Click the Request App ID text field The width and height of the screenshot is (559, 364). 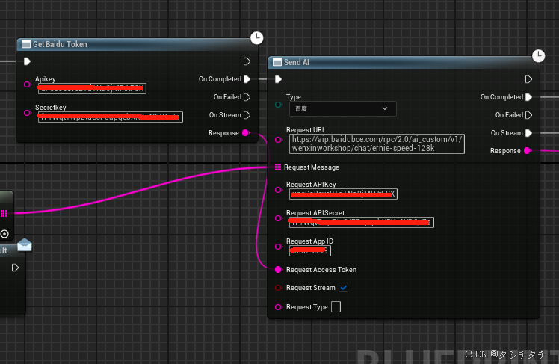click(x=310, y=251)
